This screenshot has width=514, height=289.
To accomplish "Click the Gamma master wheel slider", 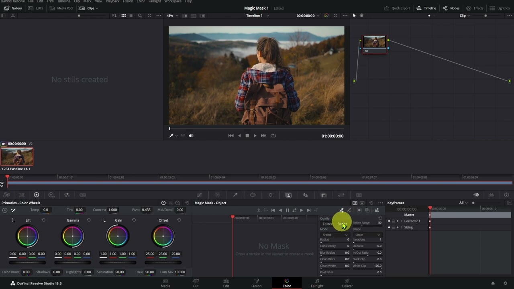I will [73, 263].
